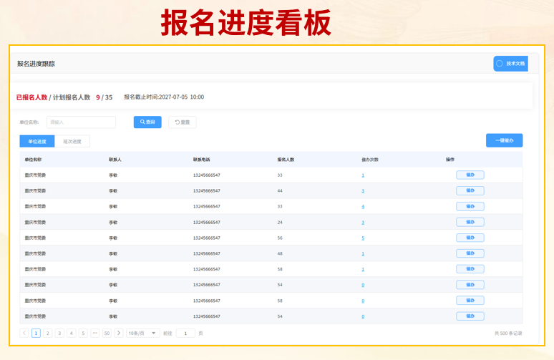Click the 单位名称 column header
Image resolution: width=554 pixels, height=360 pixels.
pyautogui.click(x=33, y=160)
